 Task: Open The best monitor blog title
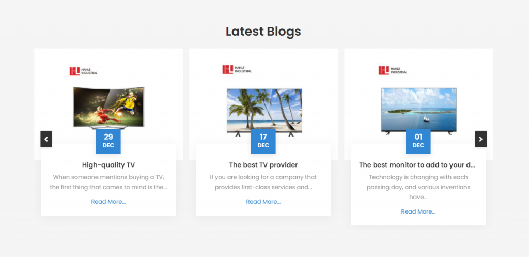pos(417,165)
